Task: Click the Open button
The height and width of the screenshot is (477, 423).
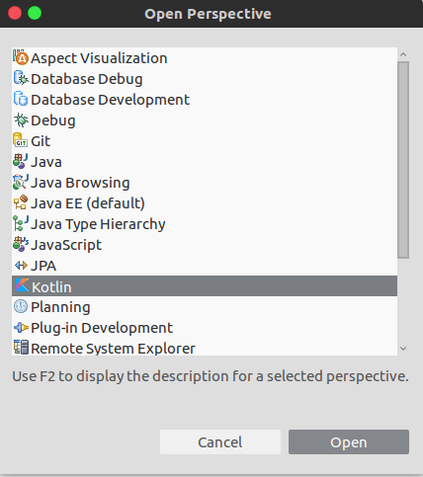Action: point(349,442)
